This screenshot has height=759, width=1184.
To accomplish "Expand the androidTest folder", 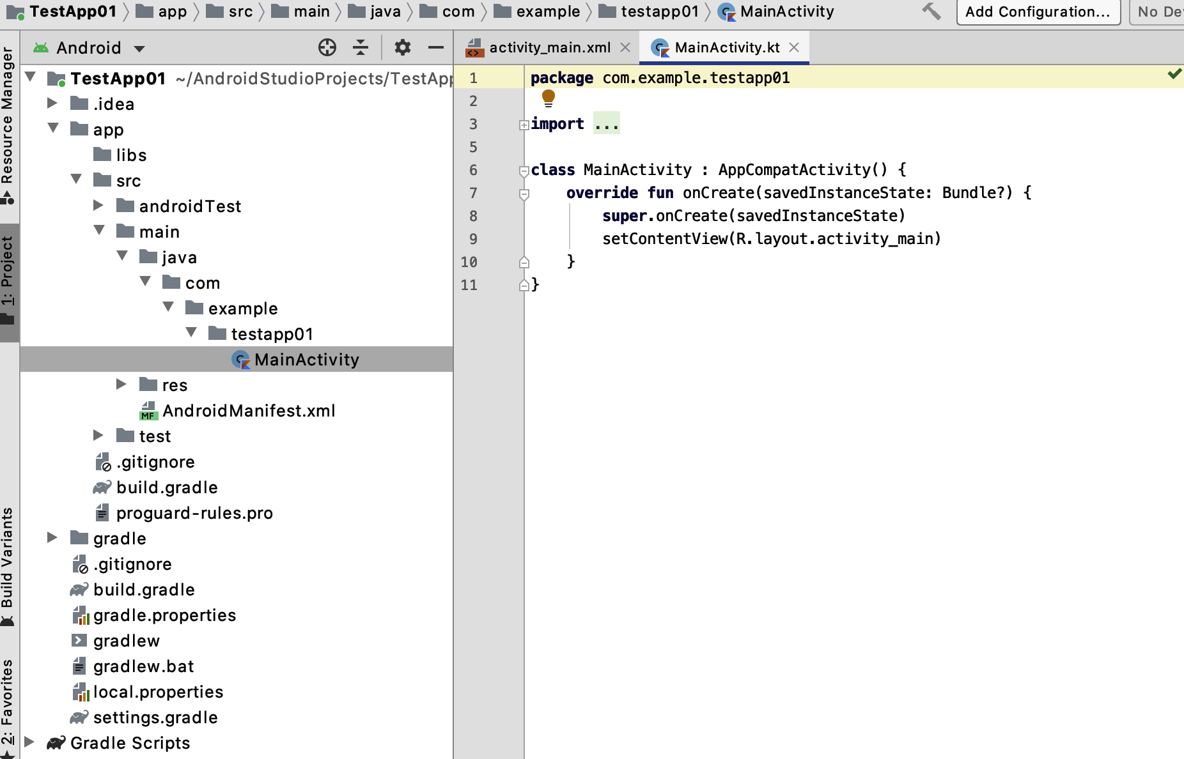I will point(98,205).
